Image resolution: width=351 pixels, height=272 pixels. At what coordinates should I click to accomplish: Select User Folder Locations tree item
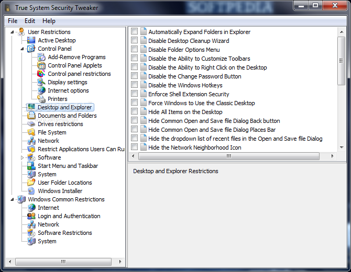[x=65, y=183]
